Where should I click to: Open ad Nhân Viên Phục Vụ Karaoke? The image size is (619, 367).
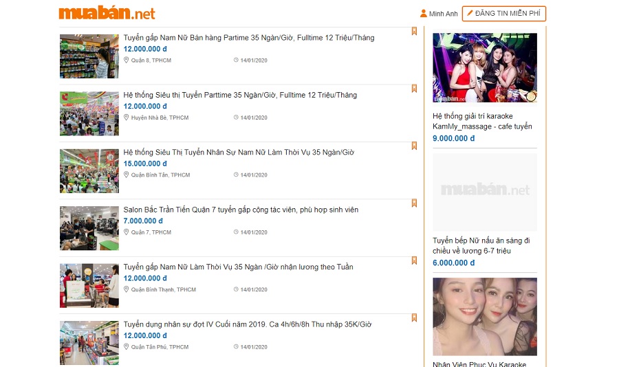(479, 364)
